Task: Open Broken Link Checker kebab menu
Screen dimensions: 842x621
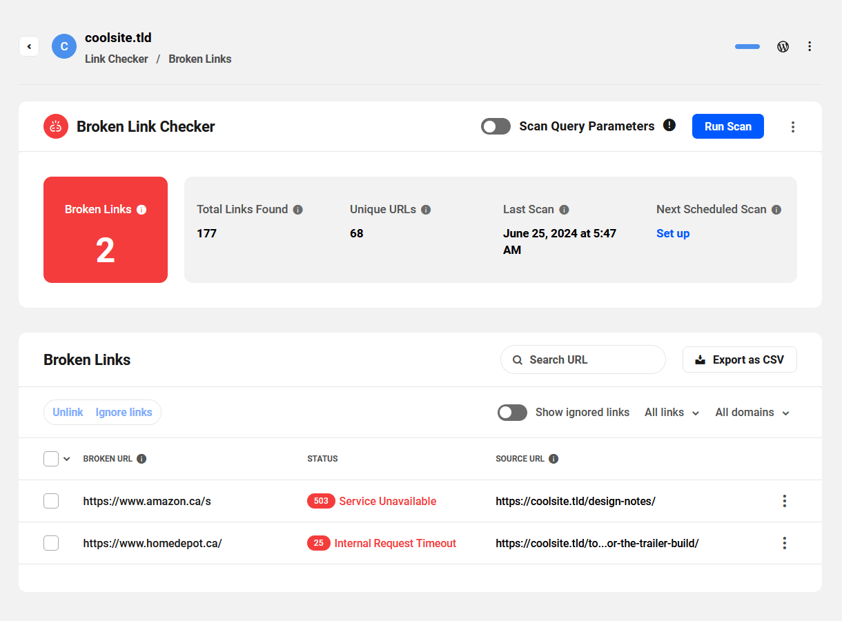Action: [x=793, y=126]
